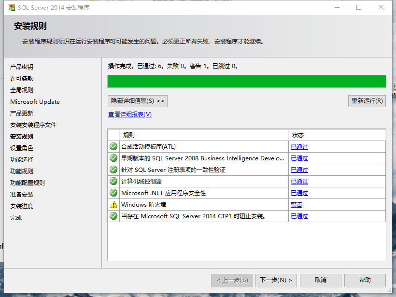Click the yellow warning icon beside Windows 防火墙

click(113, 205)
